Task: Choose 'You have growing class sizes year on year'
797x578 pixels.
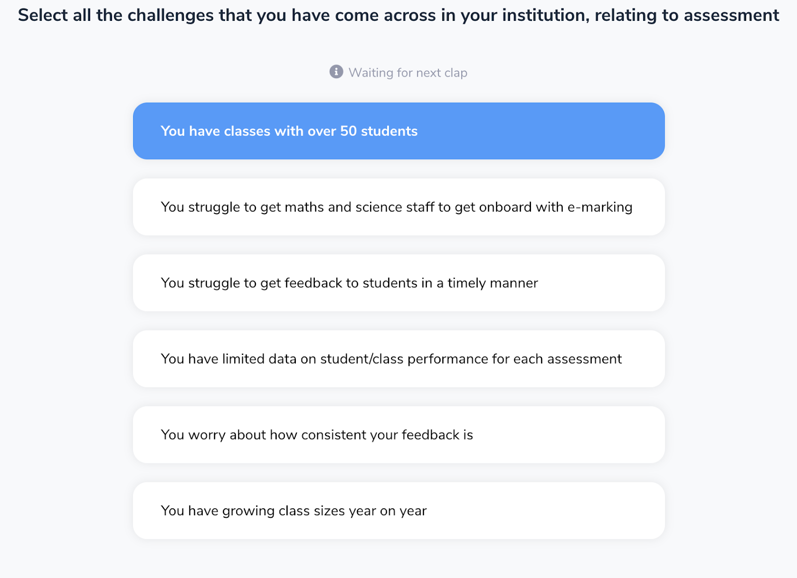Action: (398, 511)
